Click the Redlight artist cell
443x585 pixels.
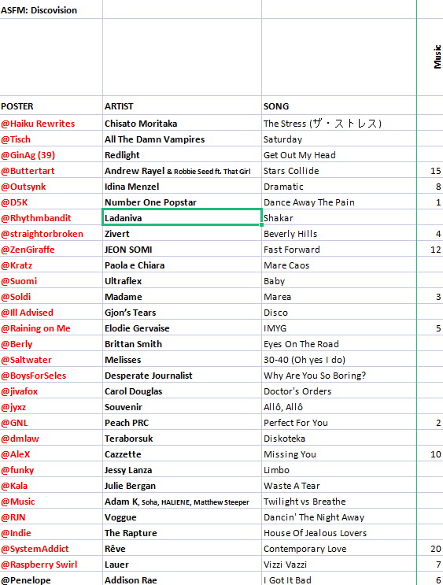click(x=182, y=154)
